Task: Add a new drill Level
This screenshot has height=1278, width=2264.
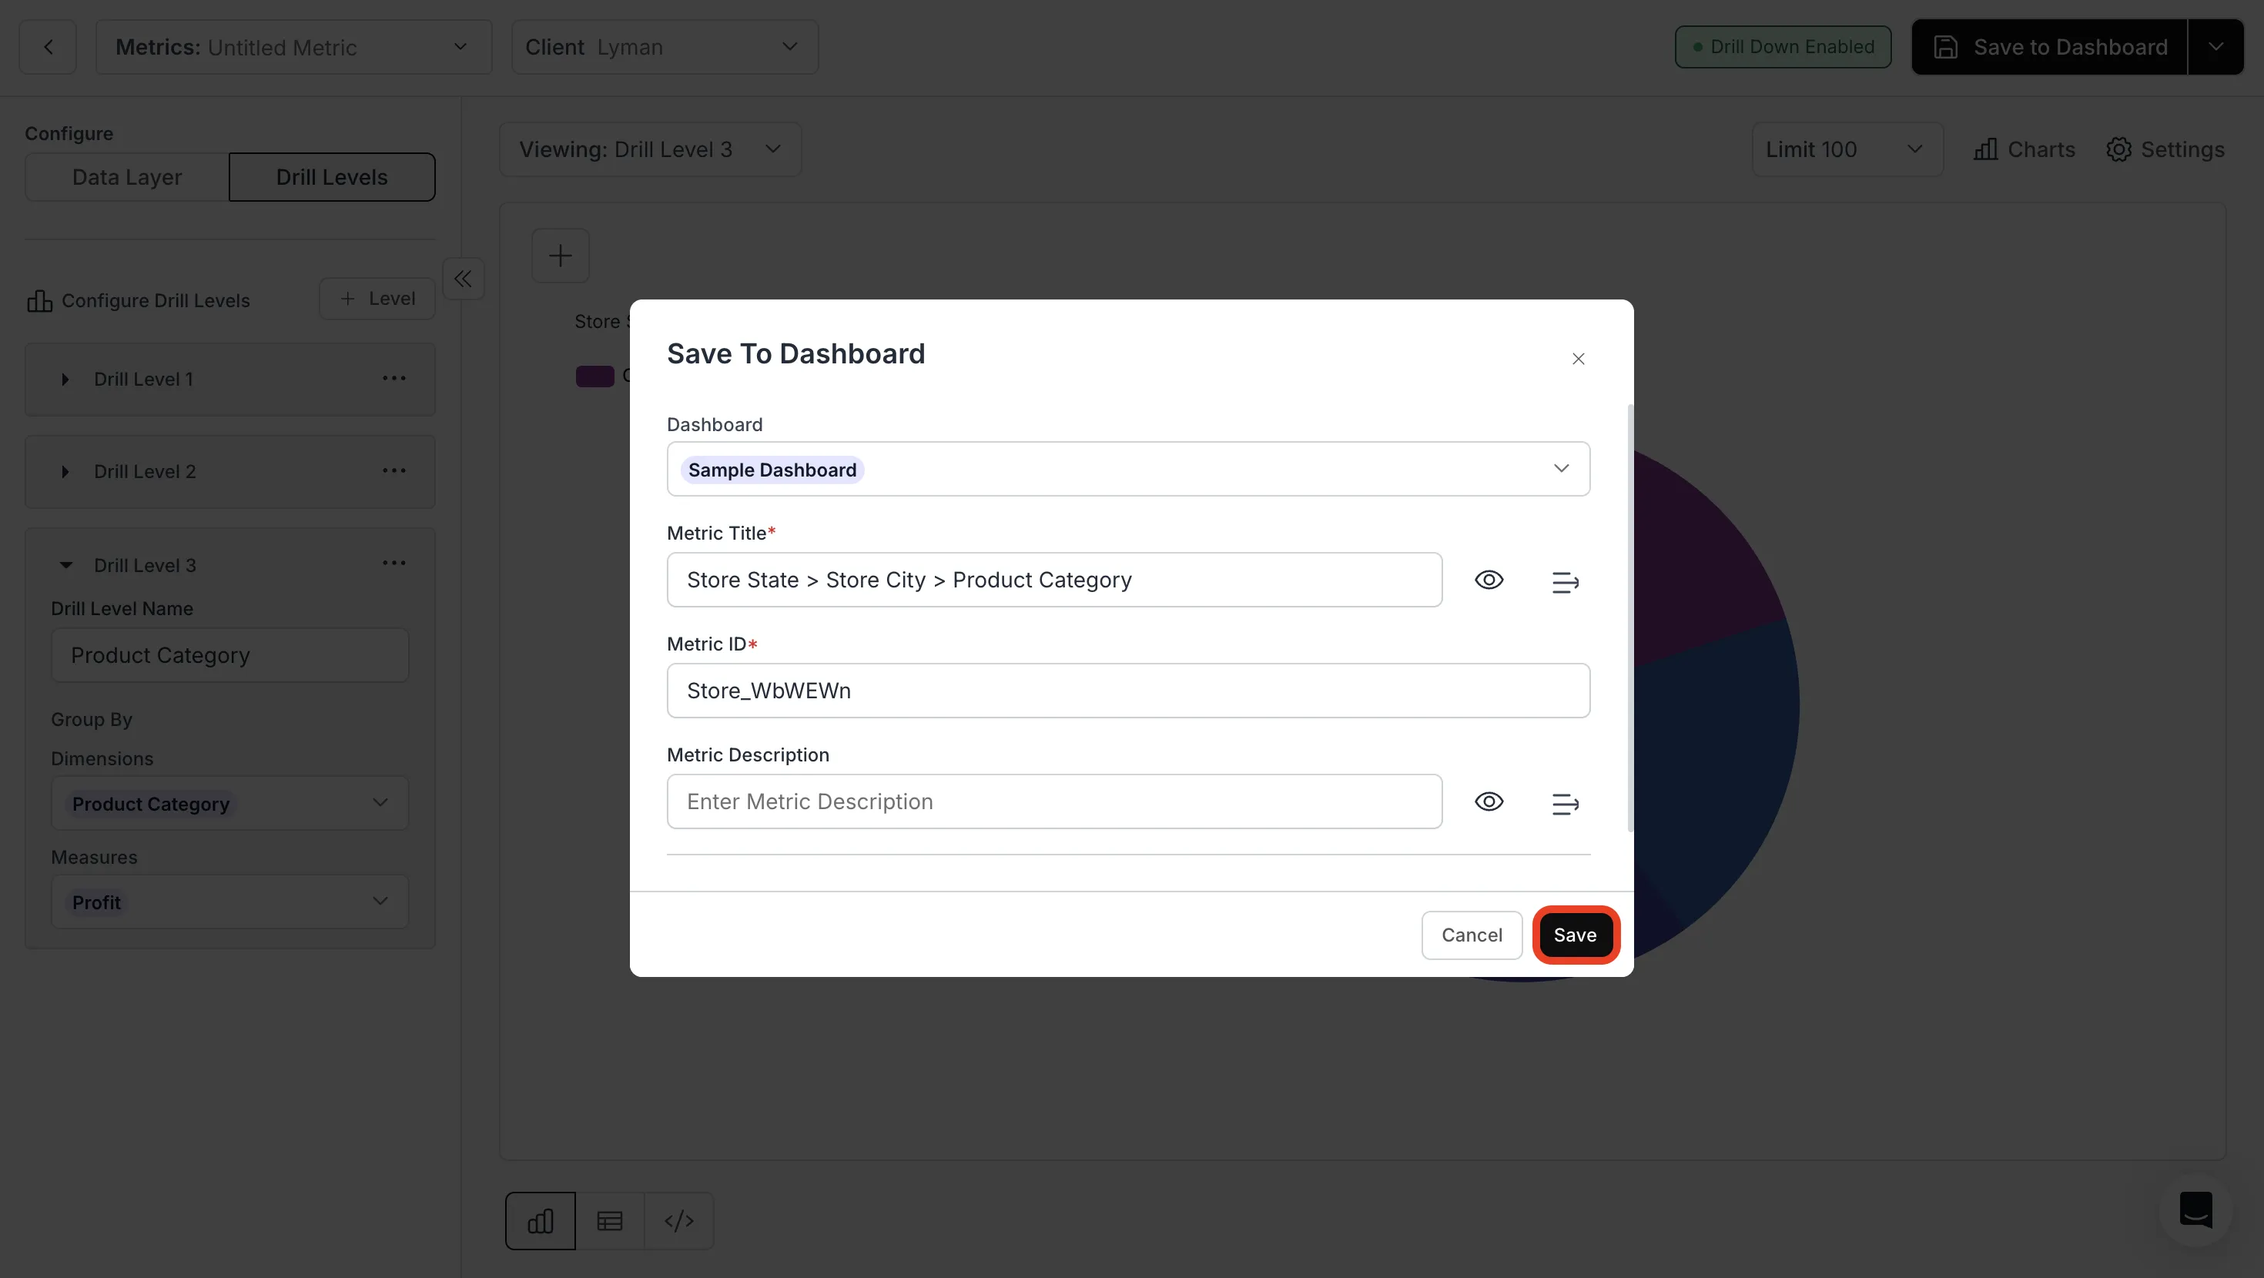Action: (377, 299)
